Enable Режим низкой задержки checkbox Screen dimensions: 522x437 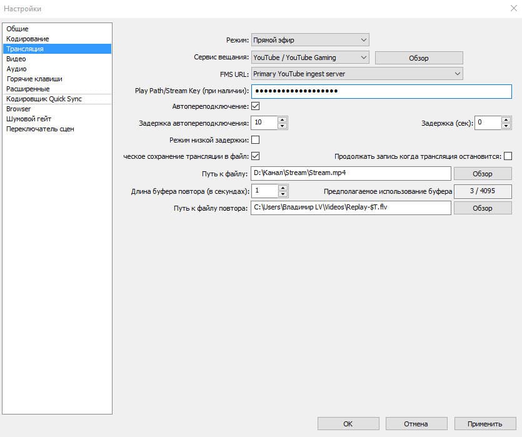coord(255,140)
